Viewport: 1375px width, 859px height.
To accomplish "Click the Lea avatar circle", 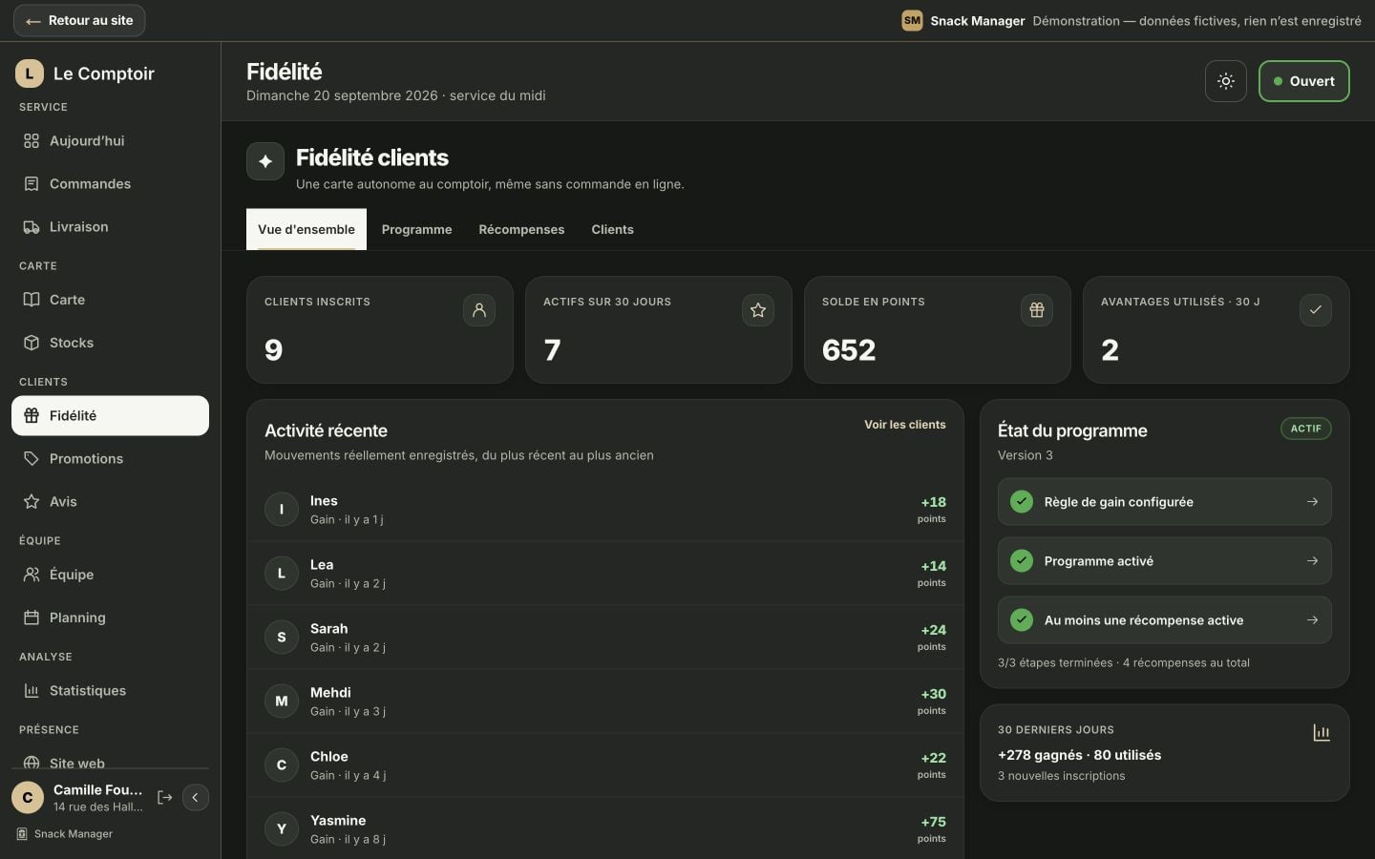I will point(282,574).
